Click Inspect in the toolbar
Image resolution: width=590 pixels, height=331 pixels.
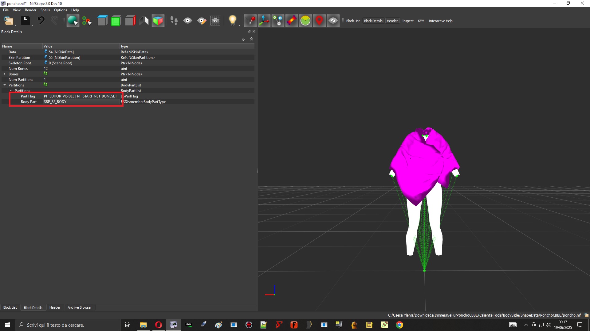click(x=408, y=21)
